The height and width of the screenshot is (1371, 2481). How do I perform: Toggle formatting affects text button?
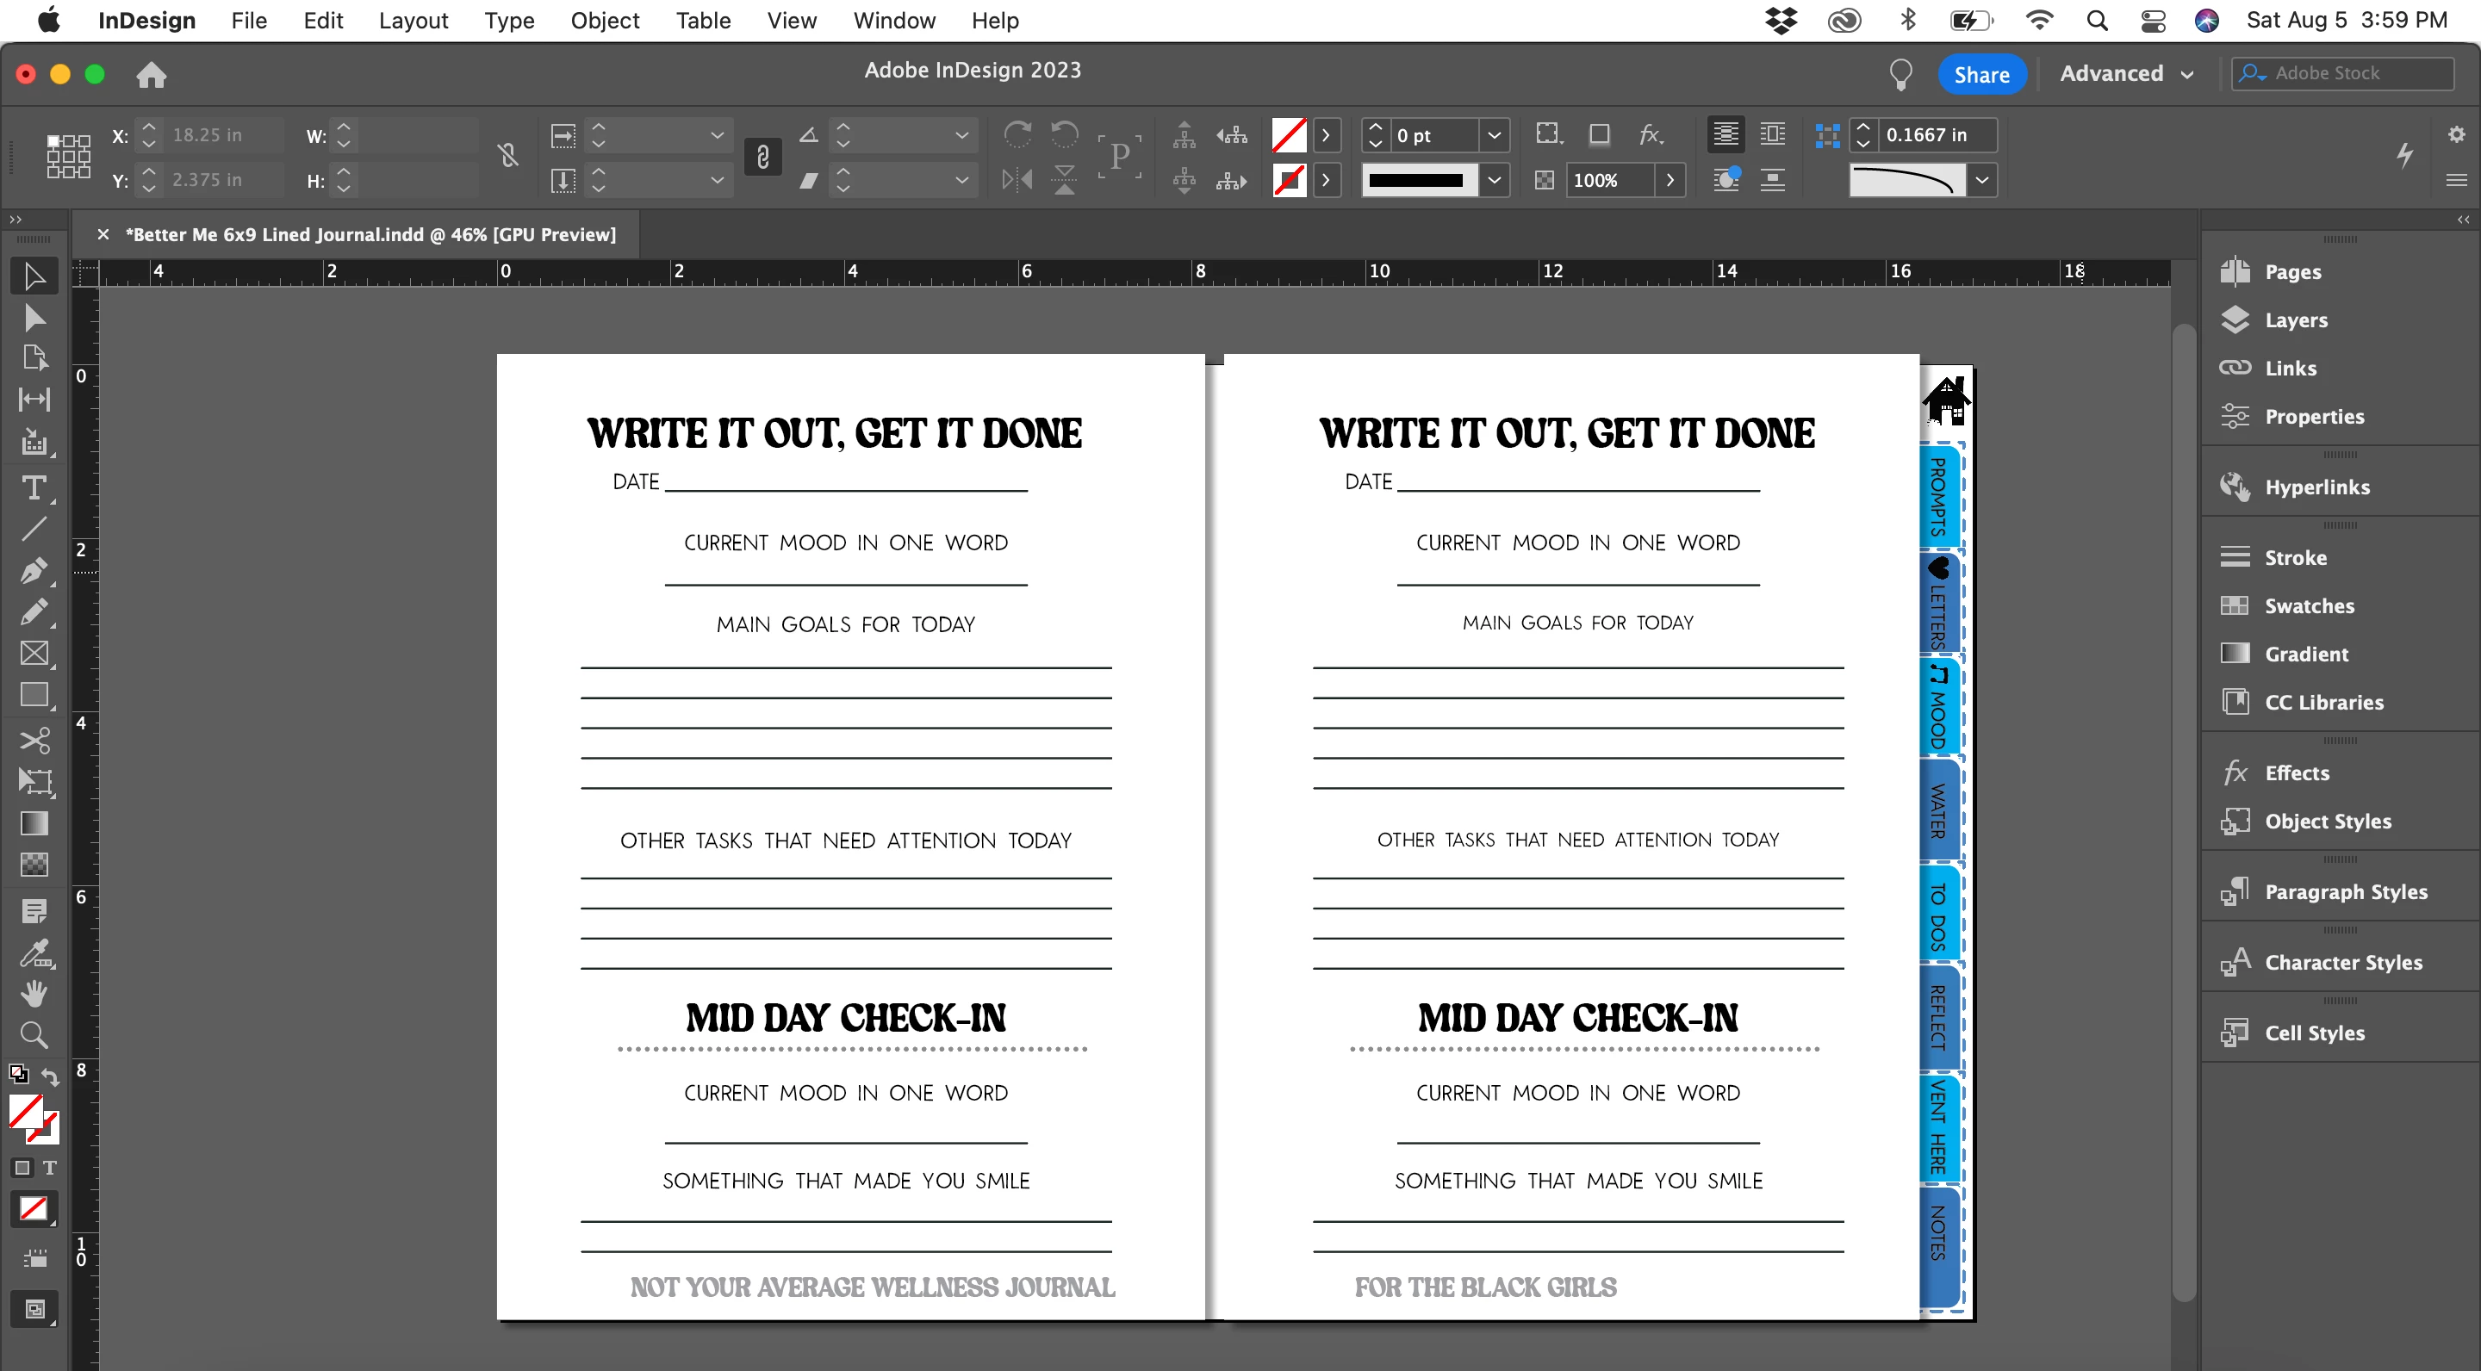(50, 1168)
